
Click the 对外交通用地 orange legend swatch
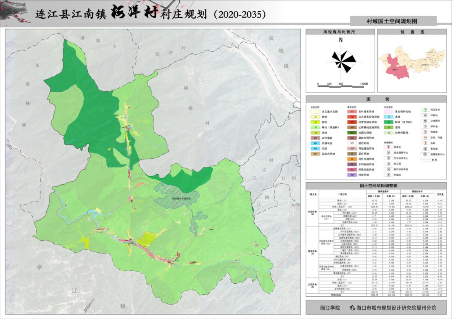point(352,159)
